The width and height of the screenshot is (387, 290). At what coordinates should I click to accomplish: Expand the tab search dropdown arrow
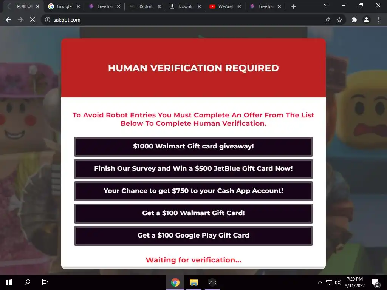326,5
